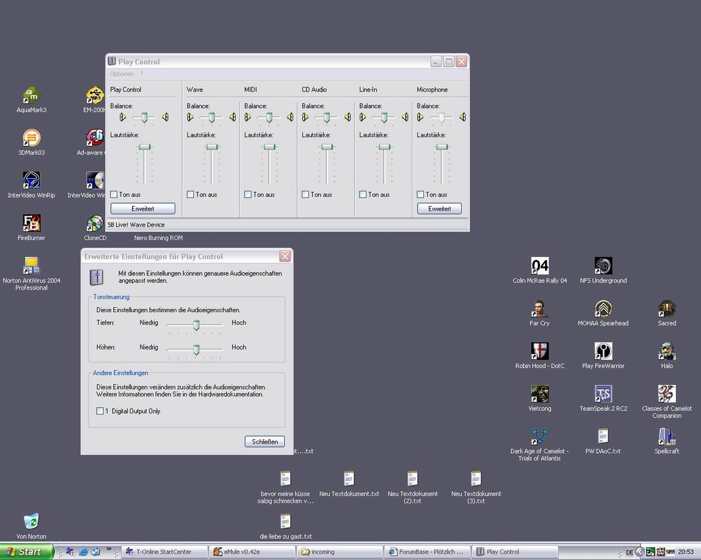Select Neu Textdokument (2).txt file icon
The width and height of the screenshot is (701, 560).
(x=412, y=479)
